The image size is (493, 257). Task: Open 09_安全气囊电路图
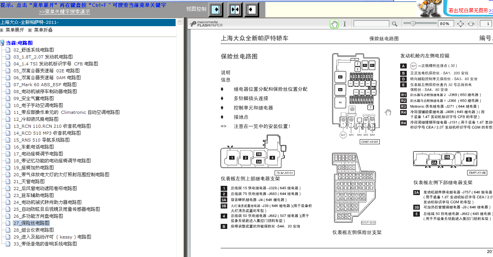click(34, 98)
